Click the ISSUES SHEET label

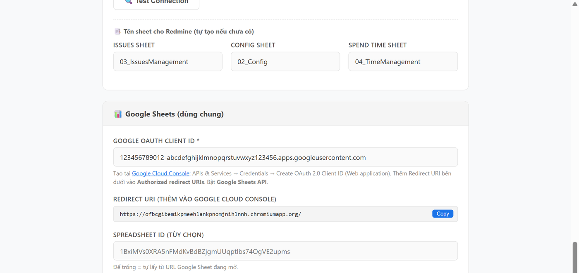(x=134, y=45)
